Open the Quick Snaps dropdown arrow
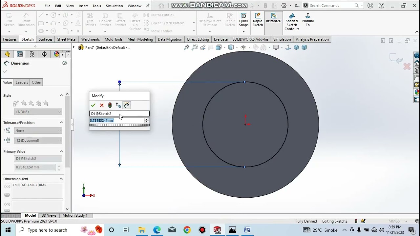The height and width of the screenshot is (236, 420). pos(243,31)
